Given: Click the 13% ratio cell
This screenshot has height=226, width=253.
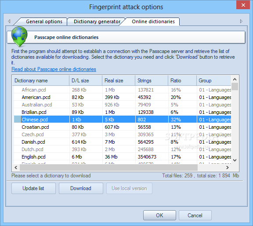Looking at the screenshot, I should 176,127.
